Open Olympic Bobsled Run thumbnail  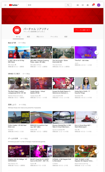pyautogui.click(x=63, y=117)
